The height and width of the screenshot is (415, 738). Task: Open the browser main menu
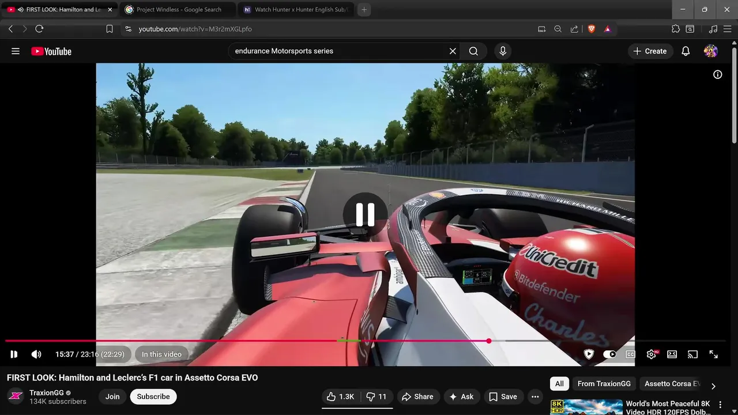tap(727, 29)
